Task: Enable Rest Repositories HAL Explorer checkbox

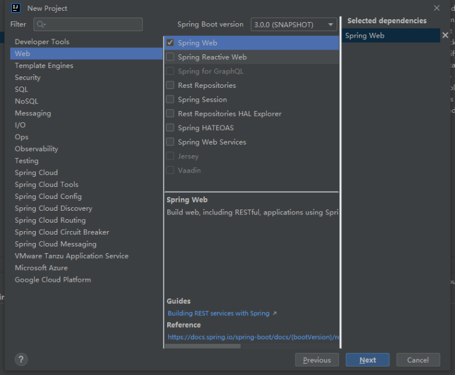Action: click(x=170, y=113)
